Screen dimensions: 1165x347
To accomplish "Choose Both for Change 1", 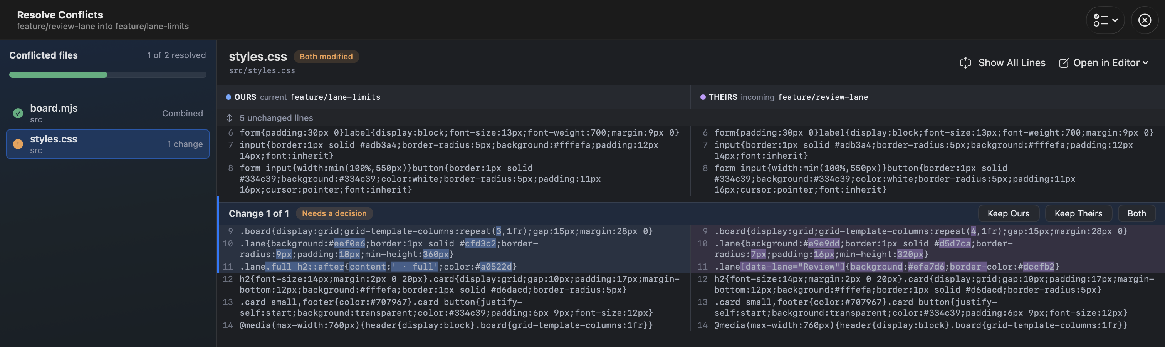I will click(1136, 213).
